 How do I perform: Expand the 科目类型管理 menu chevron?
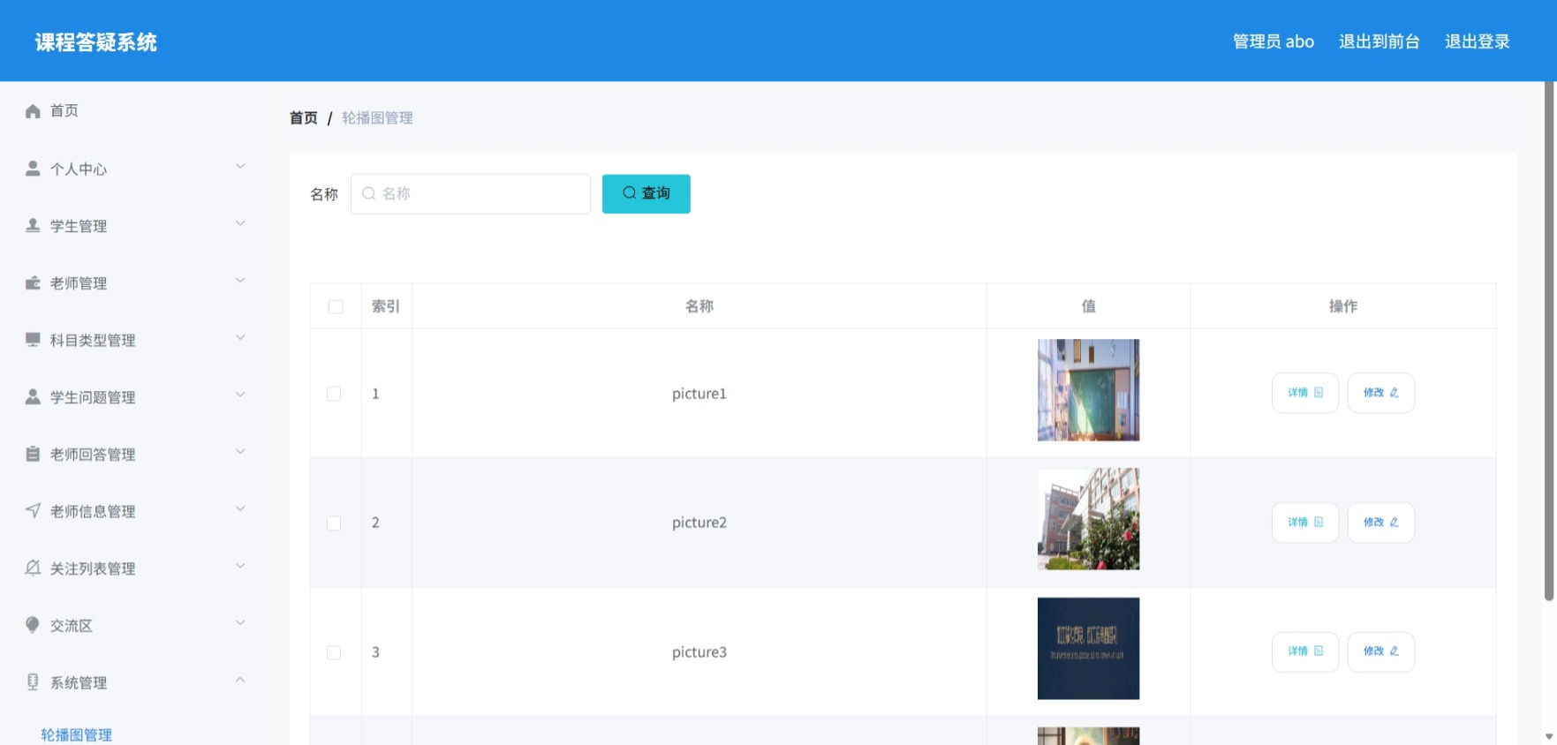click(x=240, y=337)
